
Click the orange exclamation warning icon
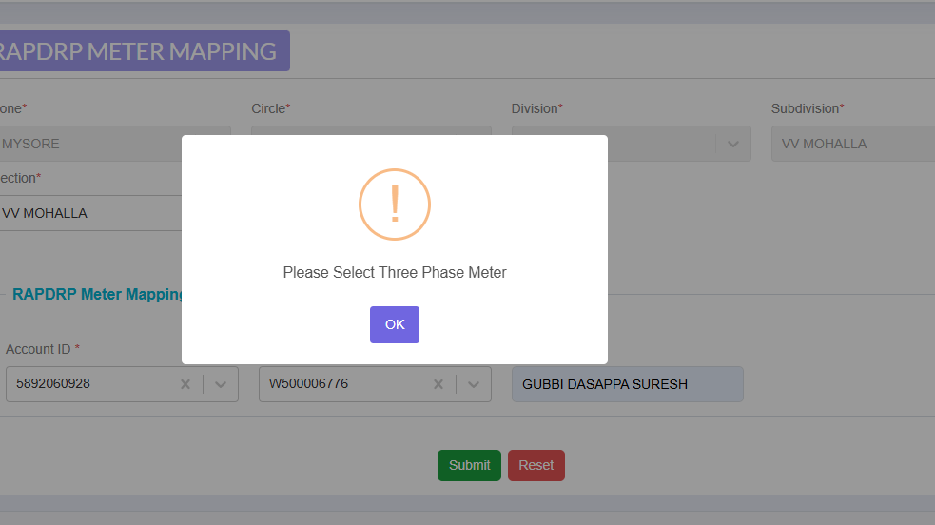[395, 204]
